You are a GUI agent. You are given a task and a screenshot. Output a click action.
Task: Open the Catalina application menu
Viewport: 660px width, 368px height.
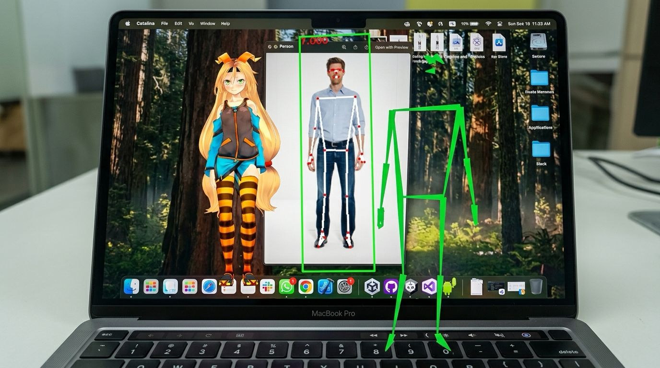point(145,23)
